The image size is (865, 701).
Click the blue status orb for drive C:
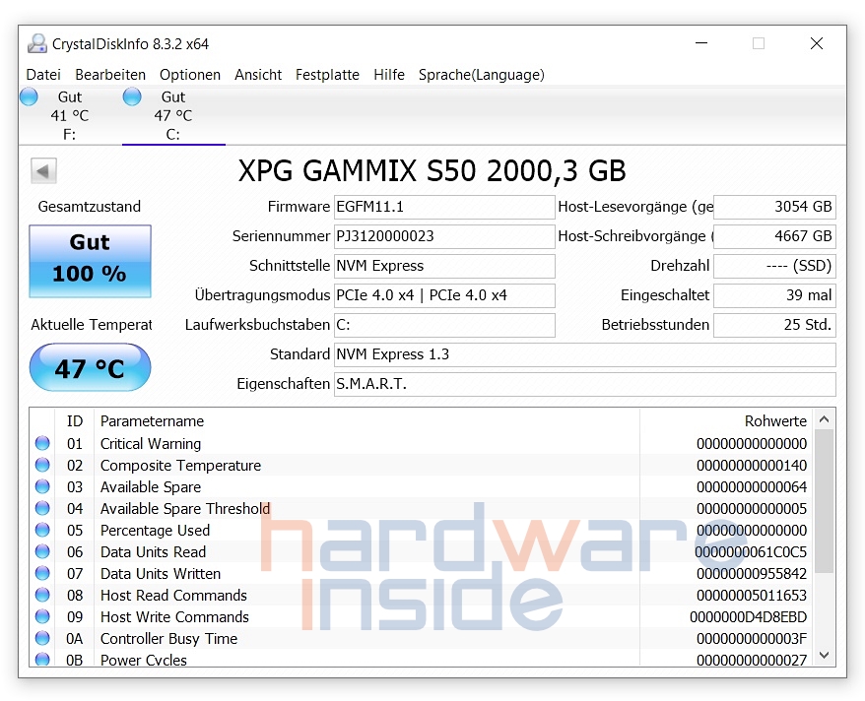(x=132, y=96)
